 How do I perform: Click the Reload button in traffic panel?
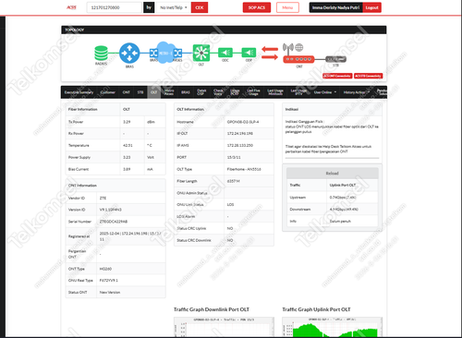[332, 174]
